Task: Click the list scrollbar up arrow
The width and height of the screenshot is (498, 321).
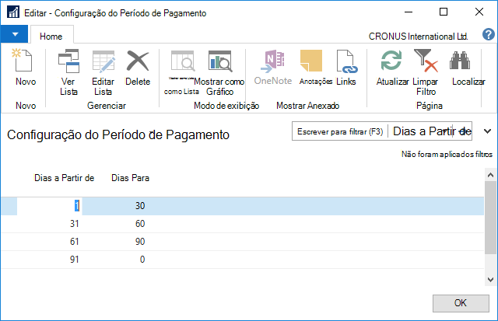Action: click(490, 175)
